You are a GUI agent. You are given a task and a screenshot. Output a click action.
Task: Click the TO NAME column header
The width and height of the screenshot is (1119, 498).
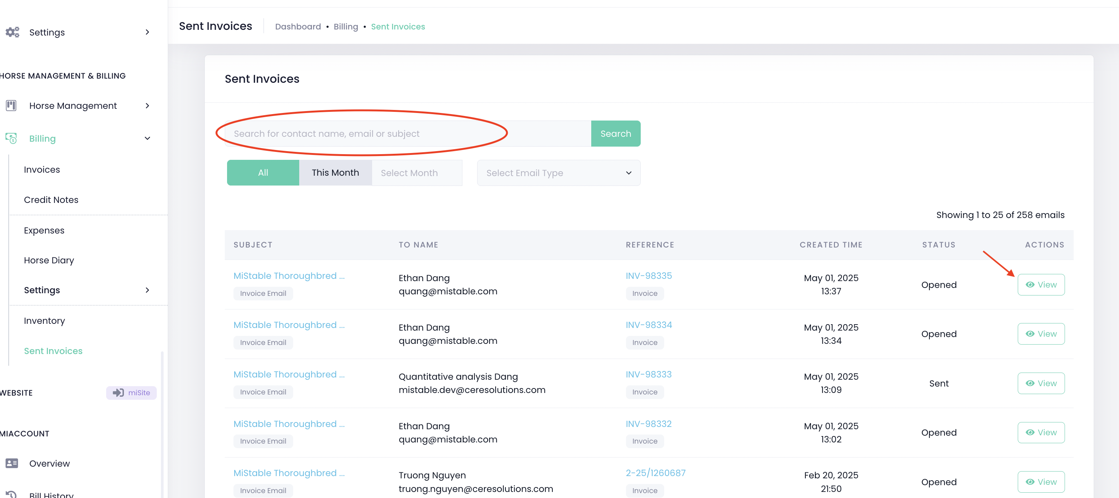tap(418, 244)
